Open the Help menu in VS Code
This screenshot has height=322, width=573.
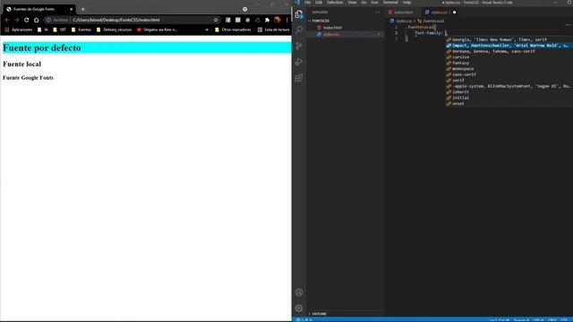point(406,2)
